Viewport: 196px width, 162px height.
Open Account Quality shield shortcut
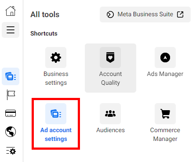[x=110, y=58]
